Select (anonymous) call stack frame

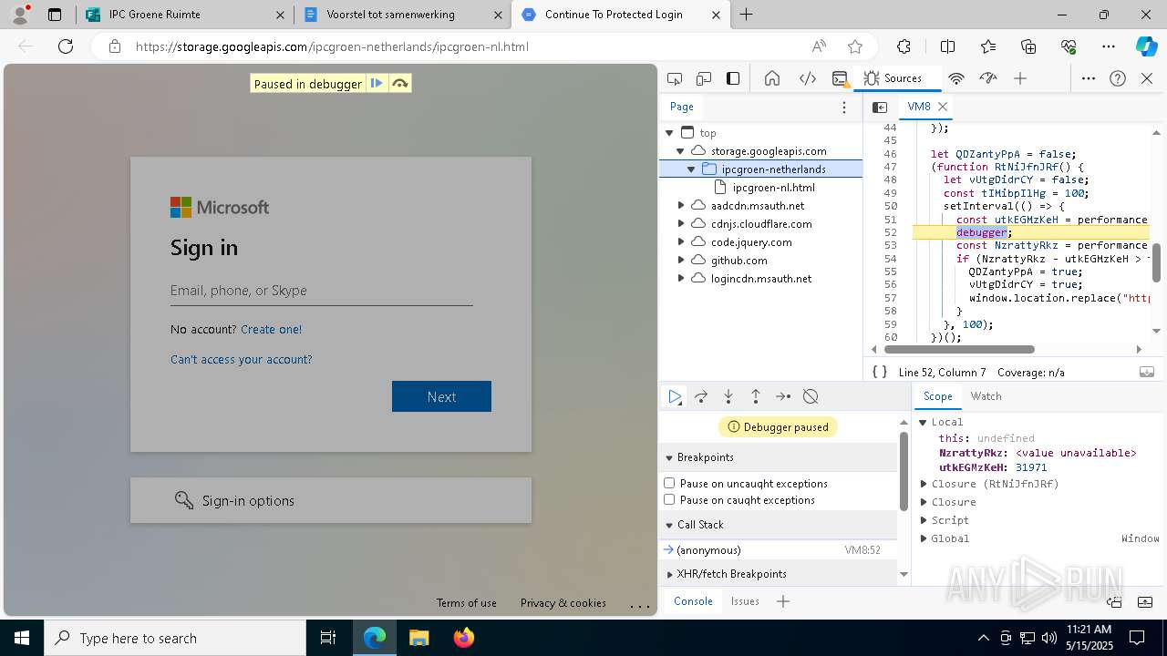(x=780, y=550)
